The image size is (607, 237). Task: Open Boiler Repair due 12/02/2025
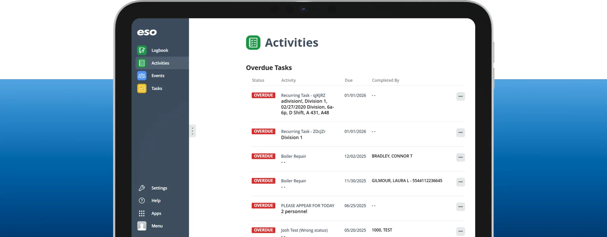tap(293, 156)
